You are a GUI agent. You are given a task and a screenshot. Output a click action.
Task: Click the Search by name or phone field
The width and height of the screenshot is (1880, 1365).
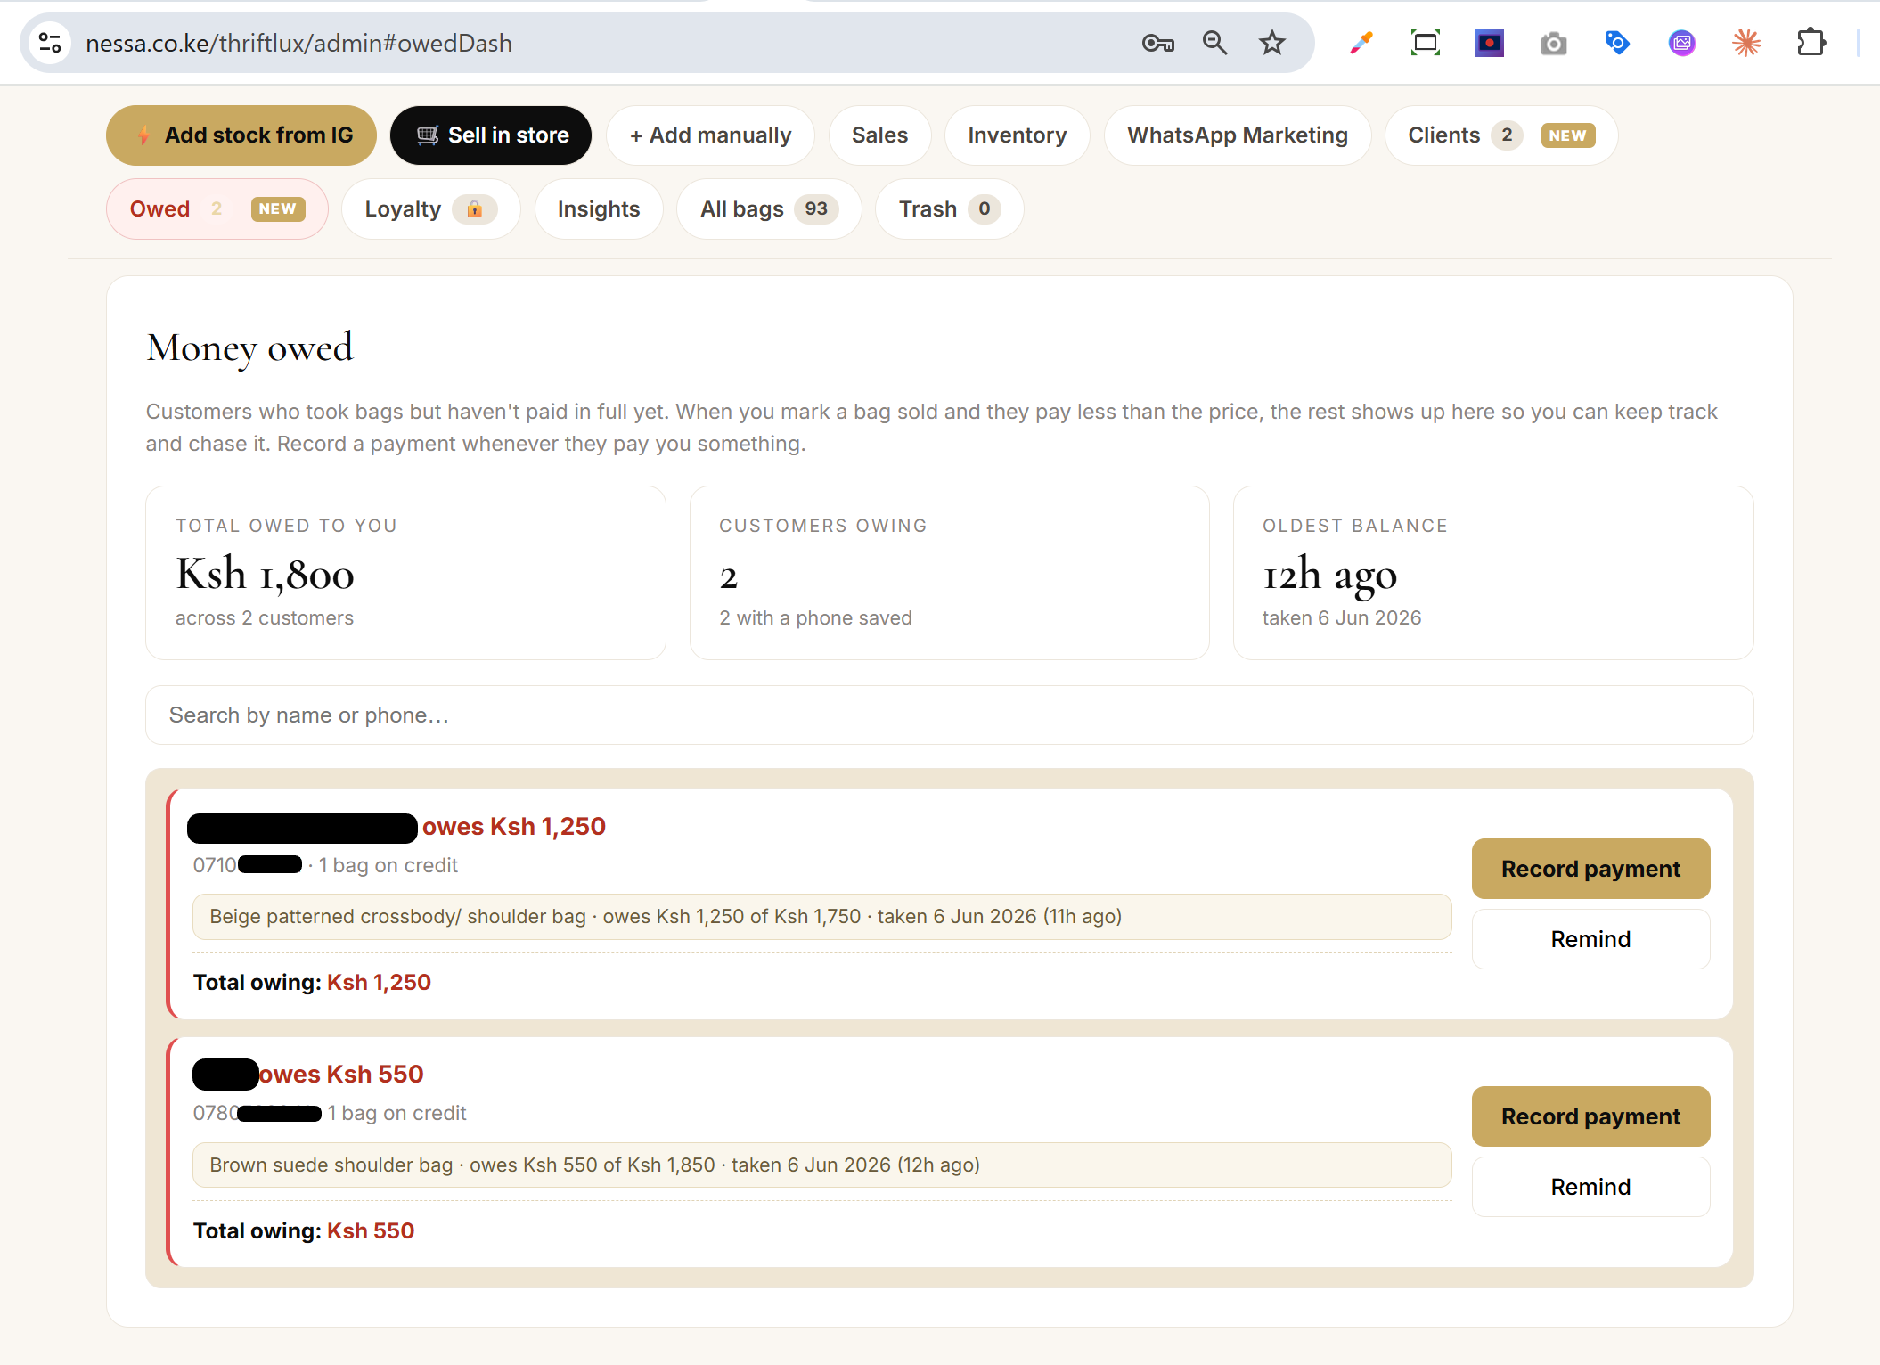point(949,715)
